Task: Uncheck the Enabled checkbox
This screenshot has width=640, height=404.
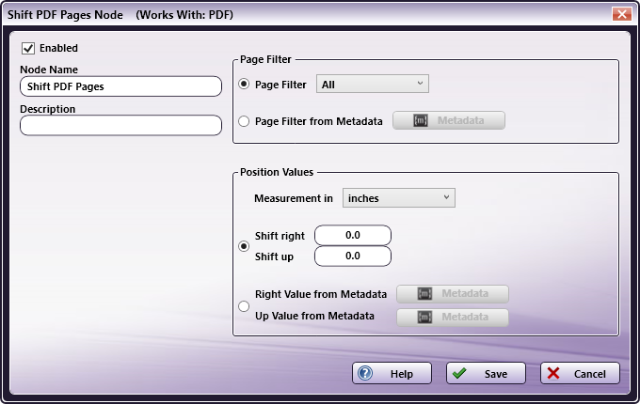Action: pos(28,49)
